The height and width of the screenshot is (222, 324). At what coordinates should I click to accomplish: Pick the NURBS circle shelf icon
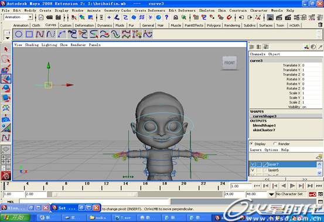click(x=19, y=34)
